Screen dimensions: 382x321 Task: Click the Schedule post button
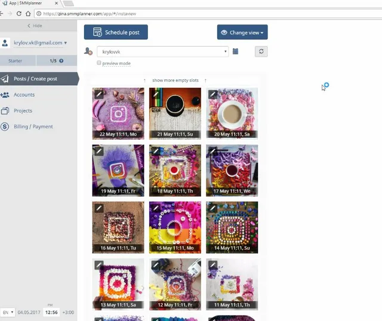point(116,32)
